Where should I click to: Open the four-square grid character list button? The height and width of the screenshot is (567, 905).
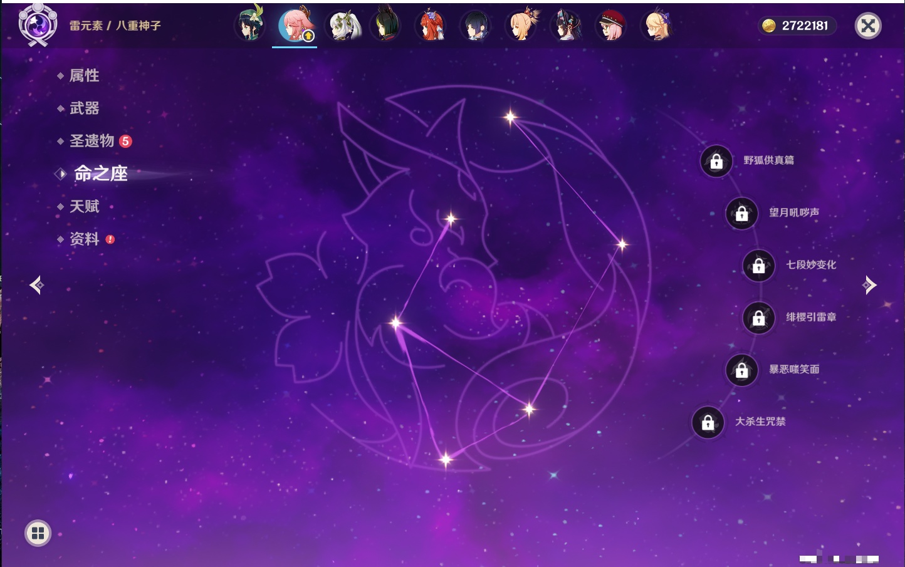(38, 533)
